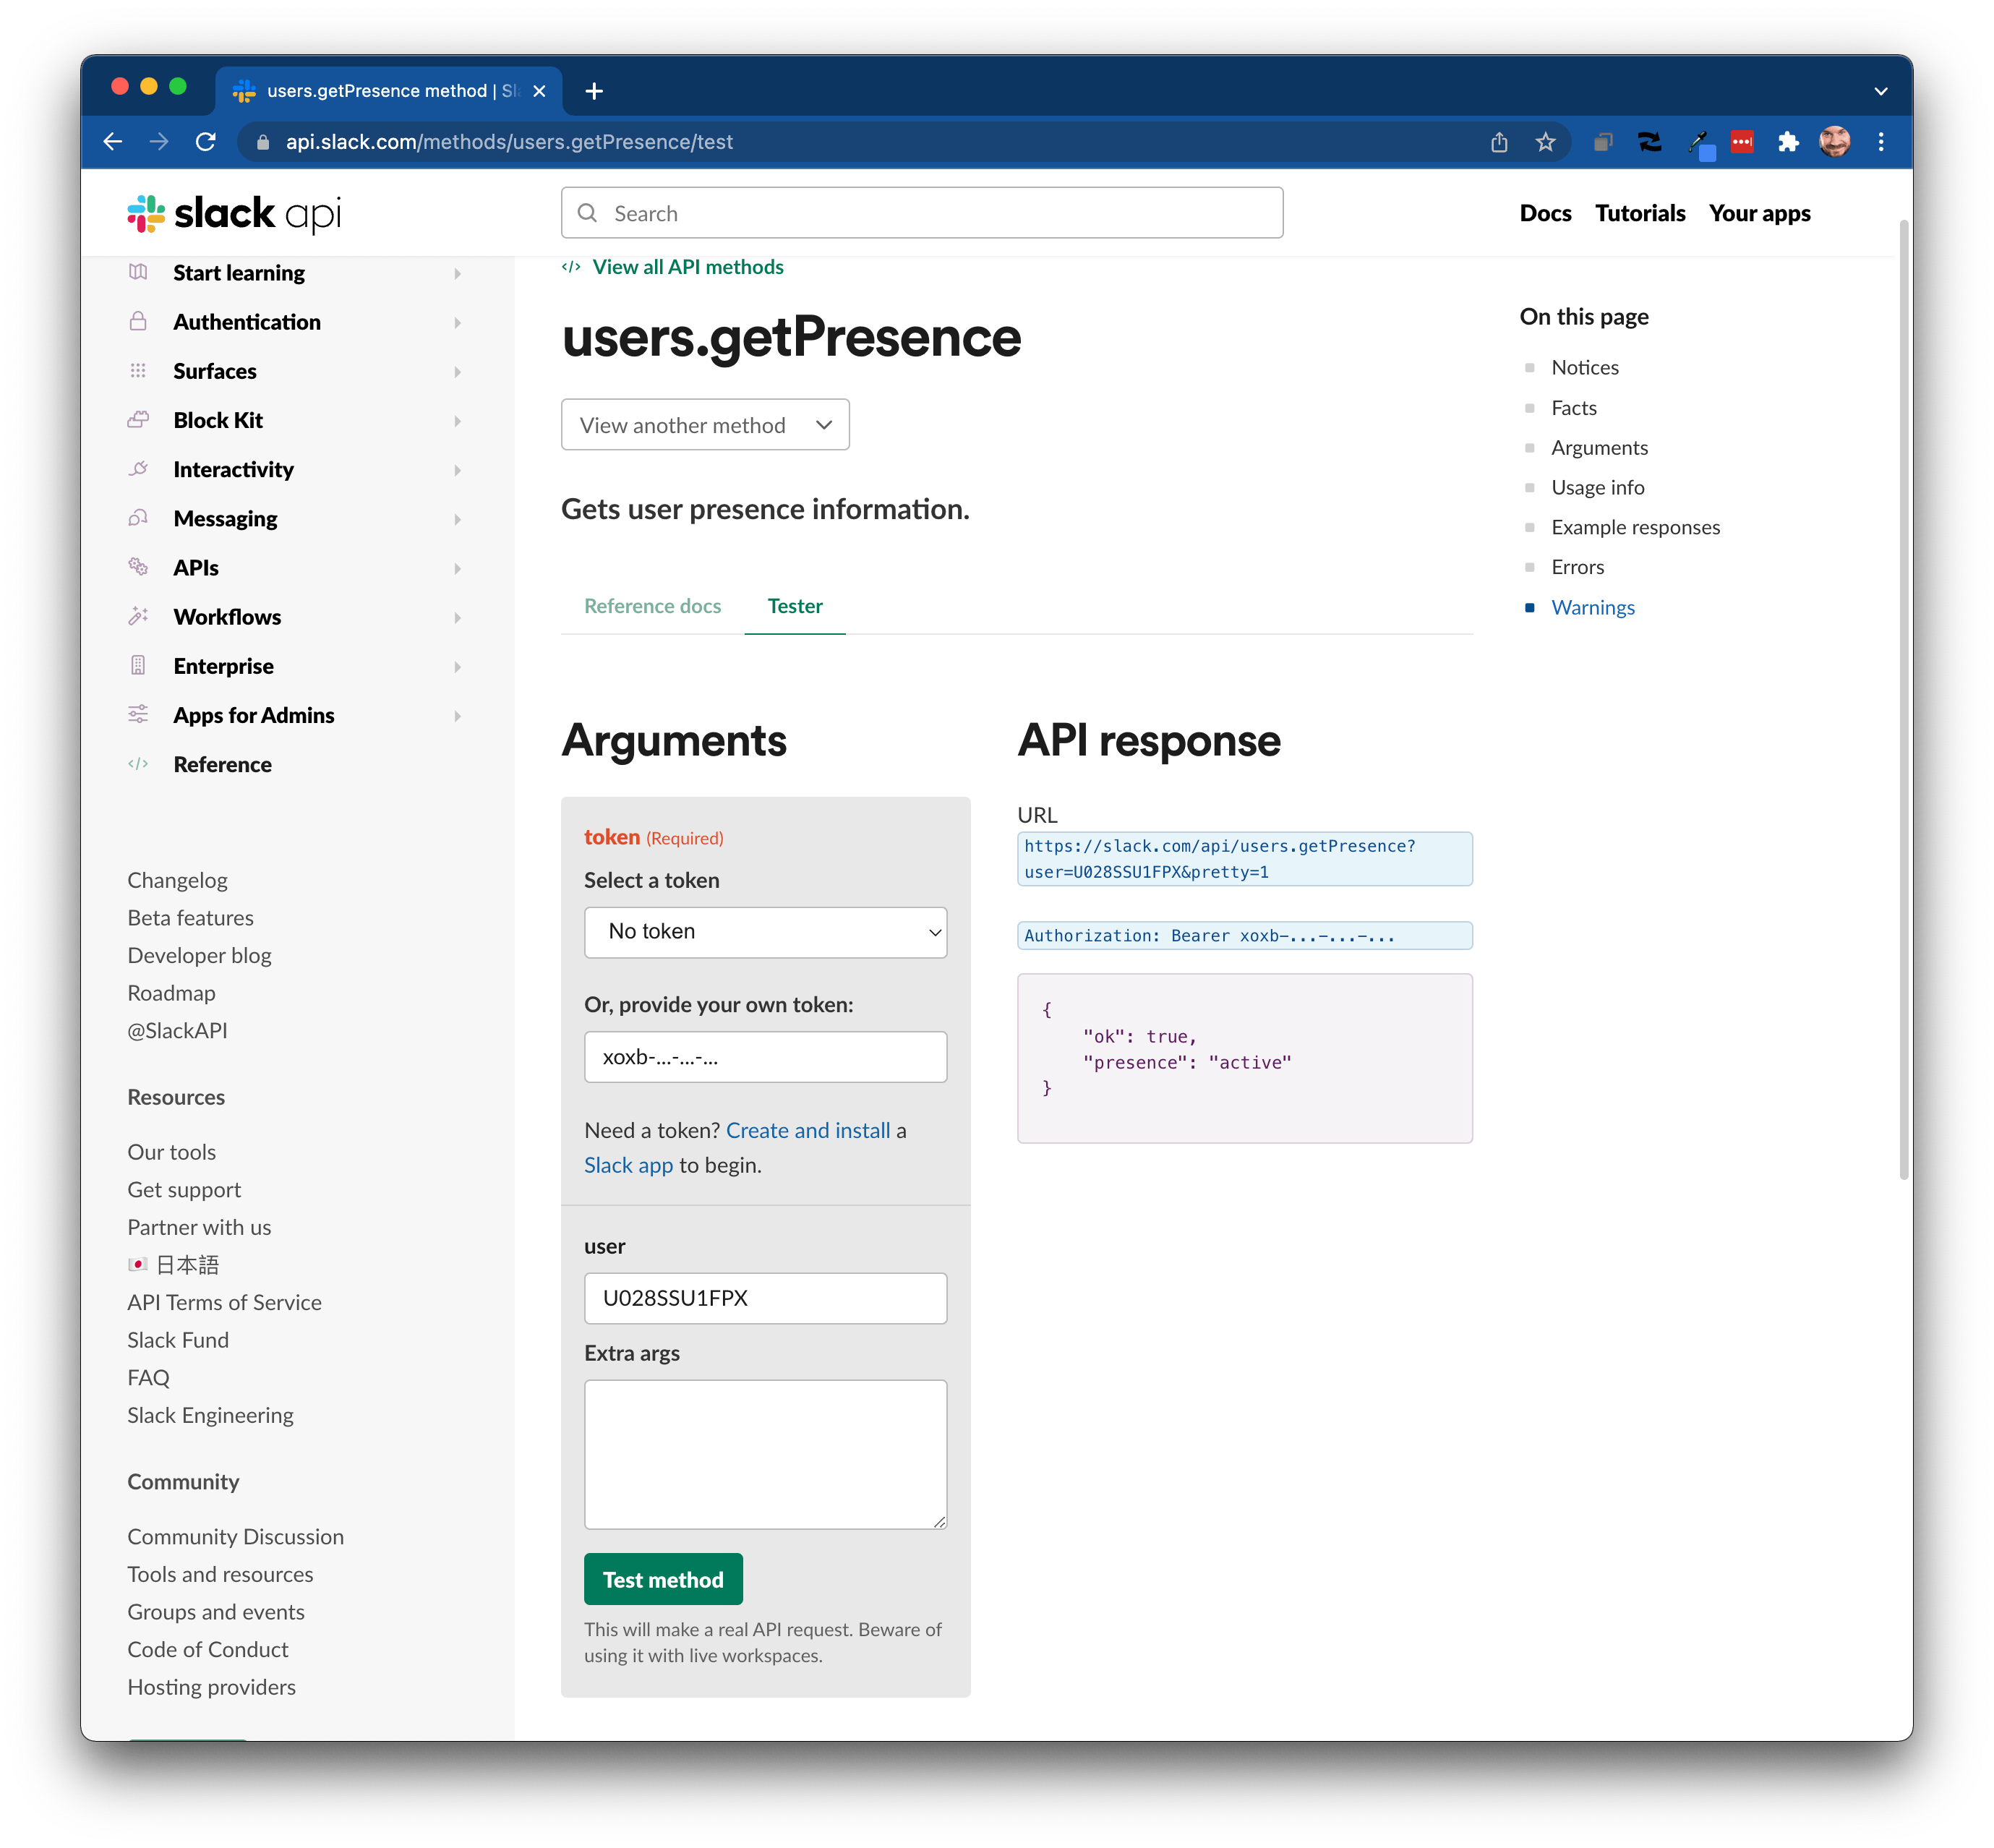Select the Workflows icon in sidebar
1994x1848 pixels.
point(139,616)
